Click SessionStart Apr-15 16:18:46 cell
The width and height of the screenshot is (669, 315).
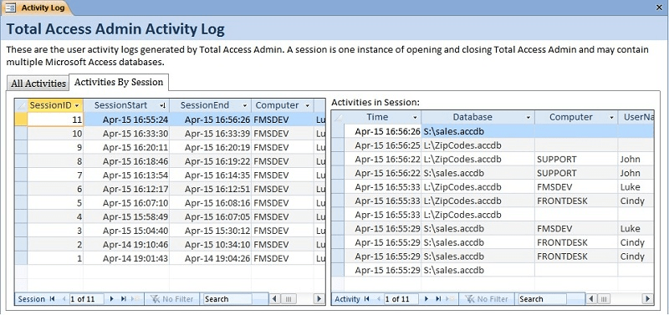tap(126, 161)
